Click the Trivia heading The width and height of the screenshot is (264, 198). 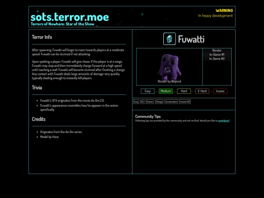tap(37, 88)
